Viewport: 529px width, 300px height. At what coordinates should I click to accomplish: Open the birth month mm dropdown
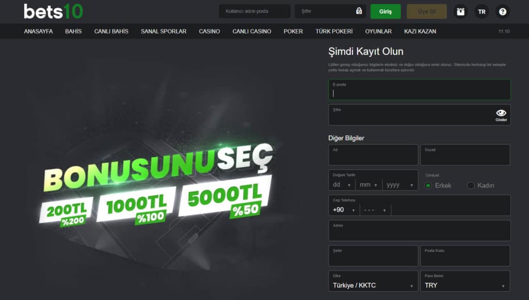point(368,185)
